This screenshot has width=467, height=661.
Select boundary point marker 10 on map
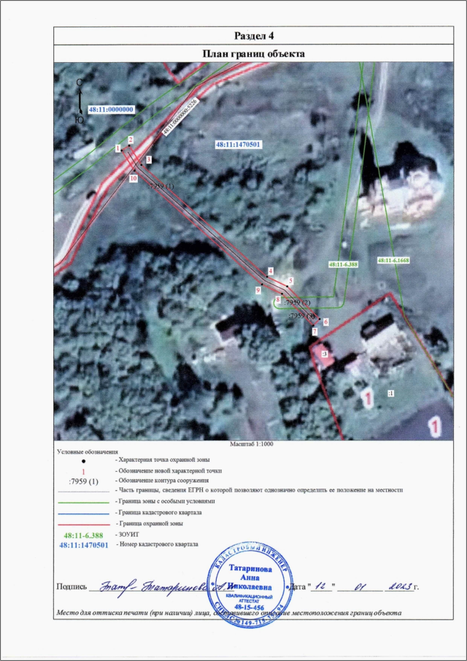coord(134,177)
